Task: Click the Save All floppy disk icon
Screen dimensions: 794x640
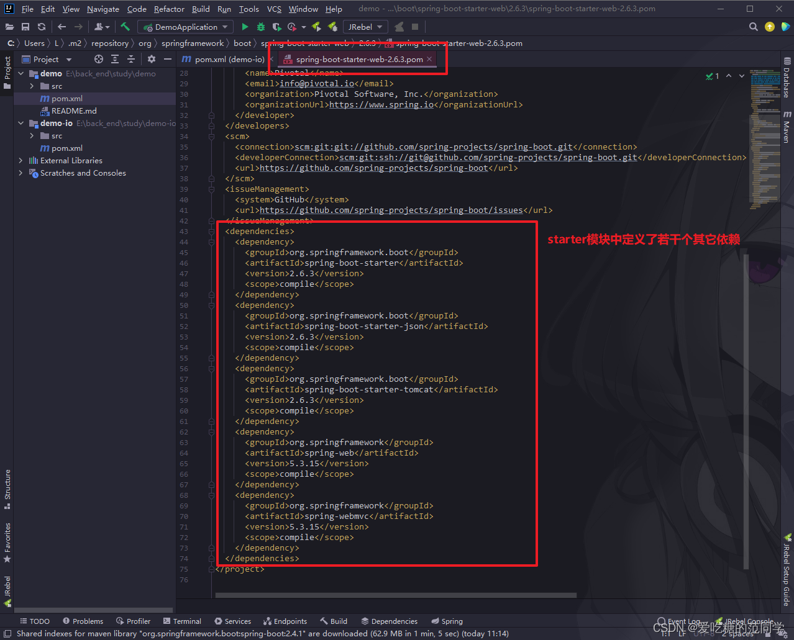Action: [25, 27]
